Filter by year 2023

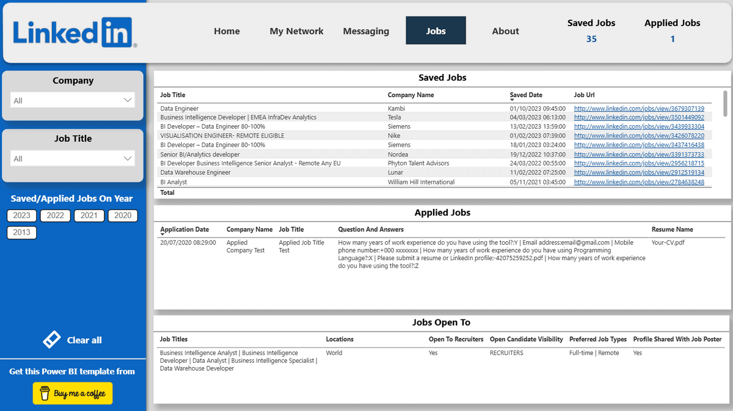pyautogui.click(x=22, y=216)
